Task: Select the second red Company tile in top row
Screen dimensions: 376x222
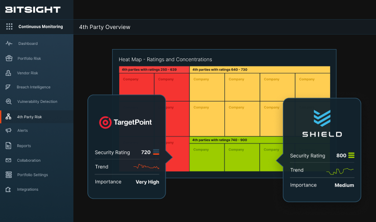Action: pos(172,87)
